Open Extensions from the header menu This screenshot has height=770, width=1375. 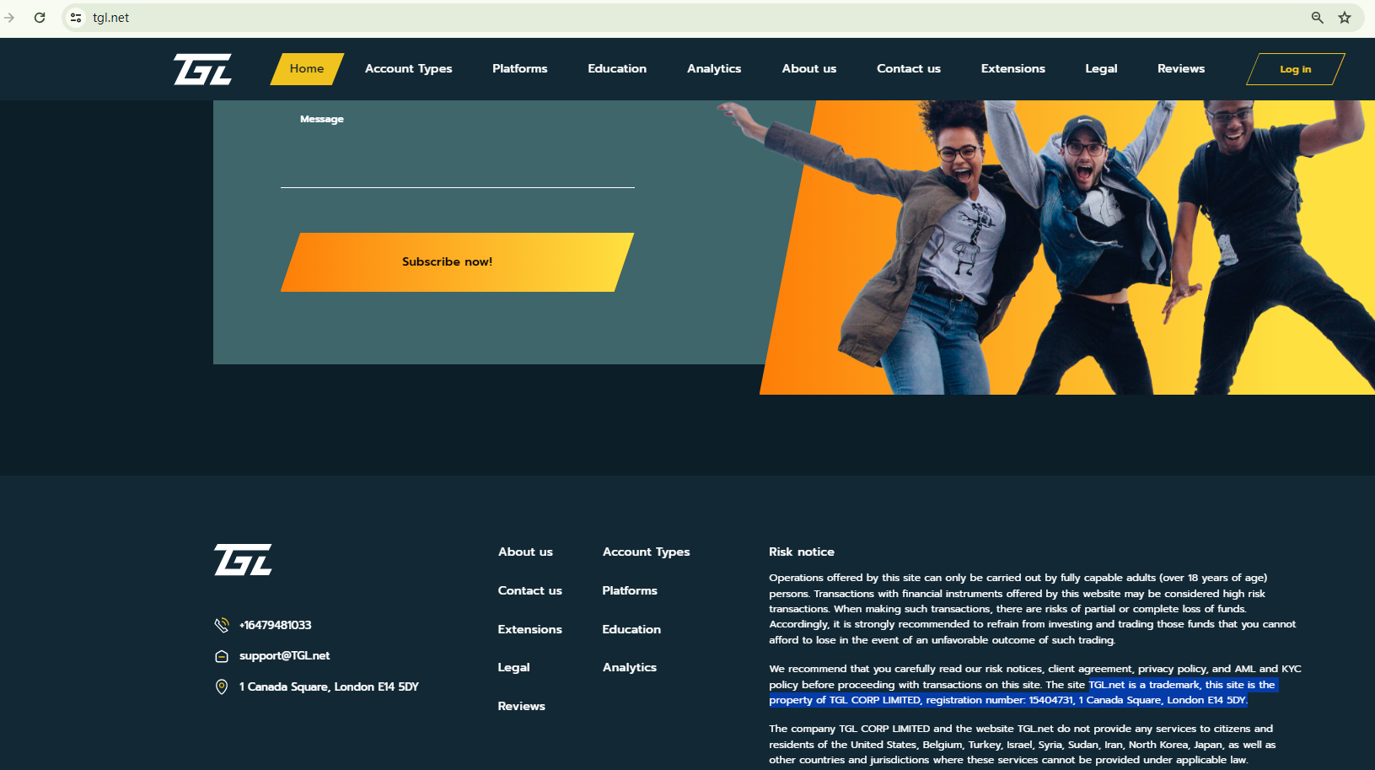(1012, 69)
